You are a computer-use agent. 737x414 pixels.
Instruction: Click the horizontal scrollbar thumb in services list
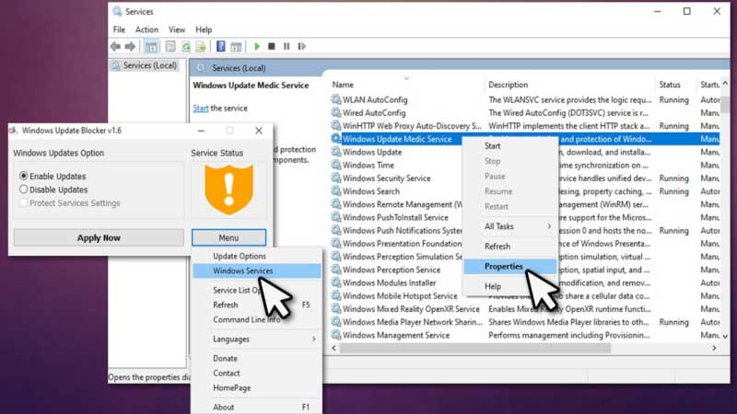pos(475,349)
